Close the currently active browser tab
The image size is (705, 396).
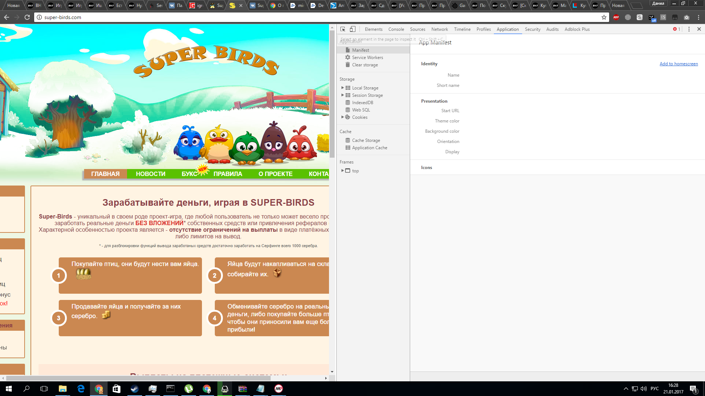coord(241,5)
